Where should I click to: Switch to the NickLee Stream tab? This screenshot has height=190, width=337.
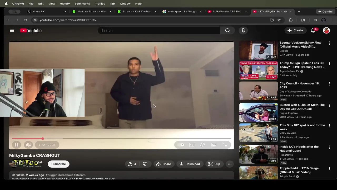click(92, 12)
